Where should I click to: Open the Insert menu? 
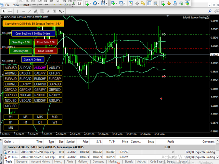tap(26, 5)
